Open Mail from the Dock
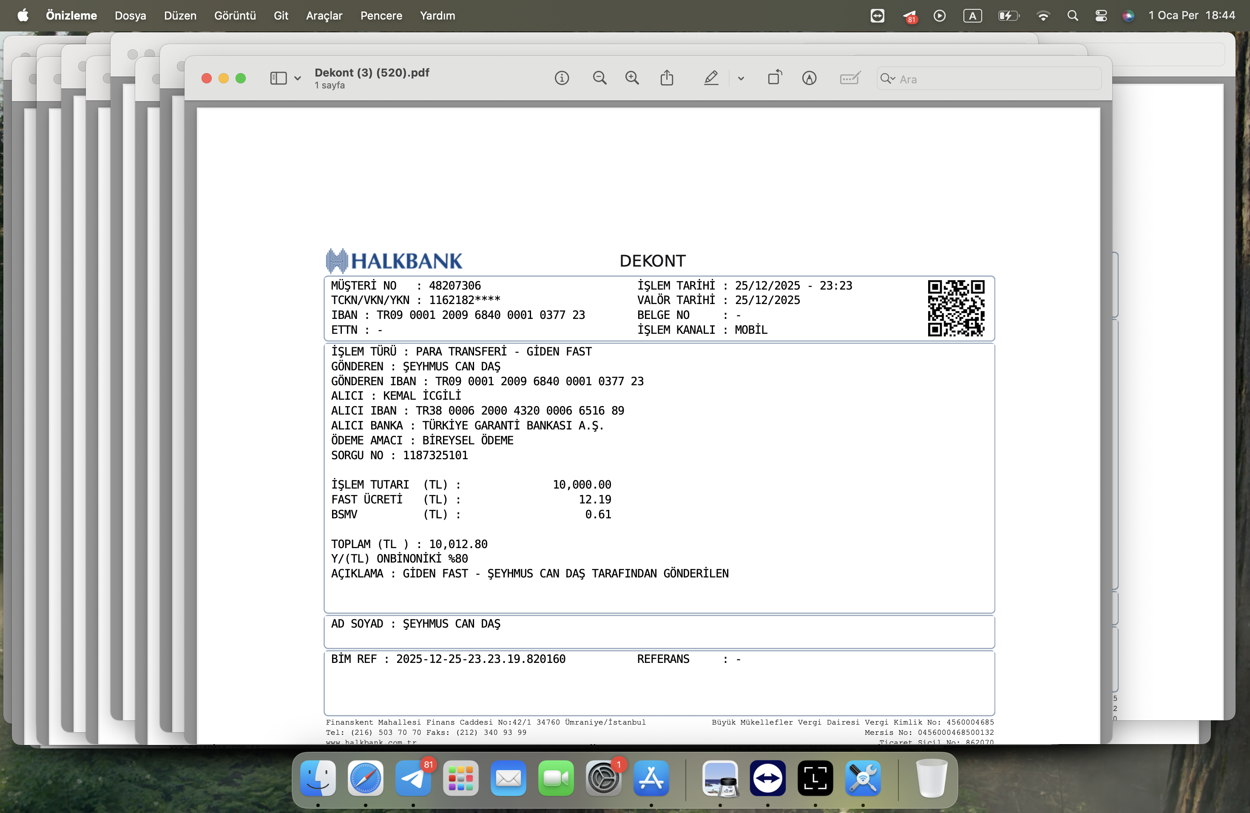Screen dimensions: 1250x813 tap(509, 778)
